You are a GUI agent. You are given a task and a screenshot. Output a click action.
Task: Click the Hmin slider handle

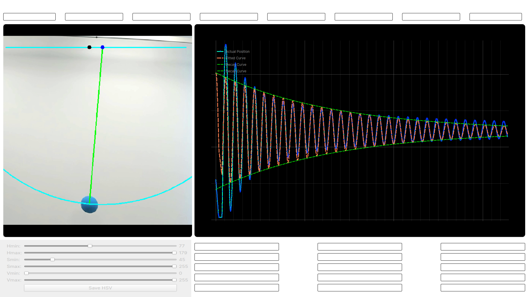[90, 246]
